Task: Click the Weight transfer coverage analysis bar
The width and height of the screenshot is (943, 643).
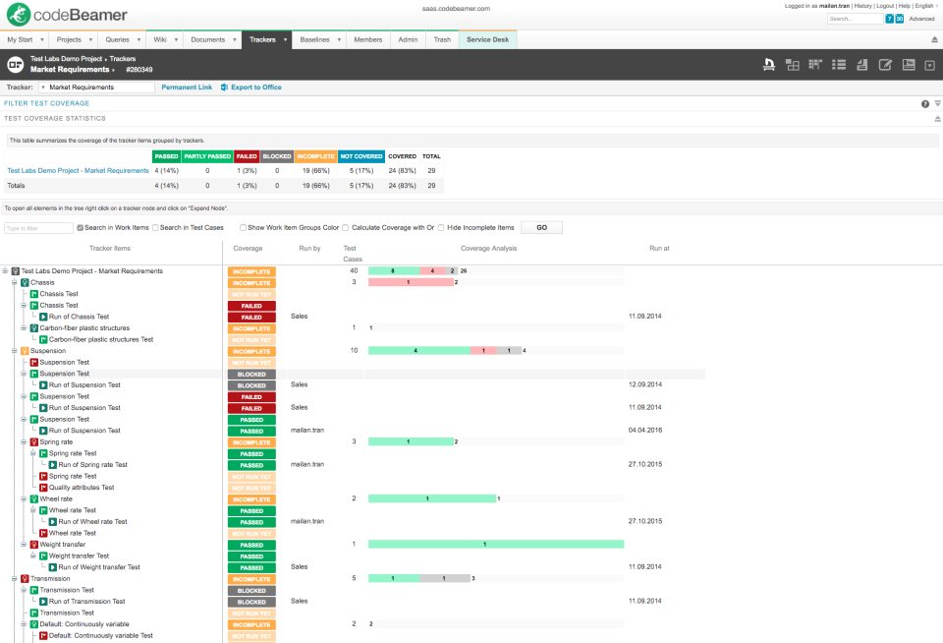Action: click(x=496, y=545)
